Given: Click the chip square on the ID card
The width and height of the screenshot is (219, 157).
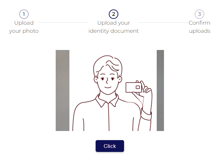Looking at the screenshot, I should pyautogui.click(x=138, y=87).
